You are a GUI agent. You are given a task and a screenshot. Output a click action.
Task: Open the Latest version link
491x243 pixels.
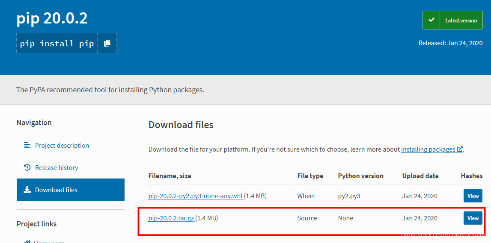[461, 20]
